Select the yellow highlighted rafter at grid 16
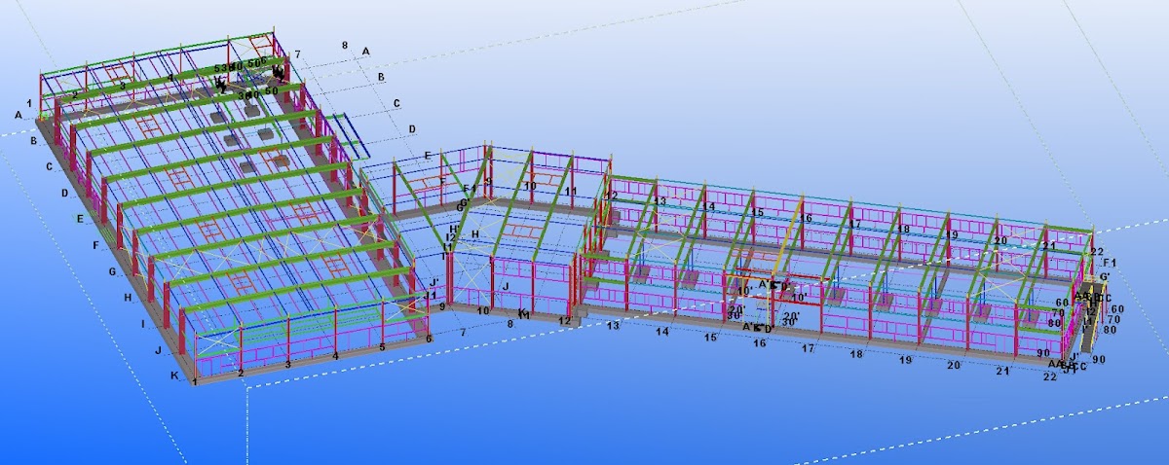Screen dimensions: 1169x465 (792, 243)
